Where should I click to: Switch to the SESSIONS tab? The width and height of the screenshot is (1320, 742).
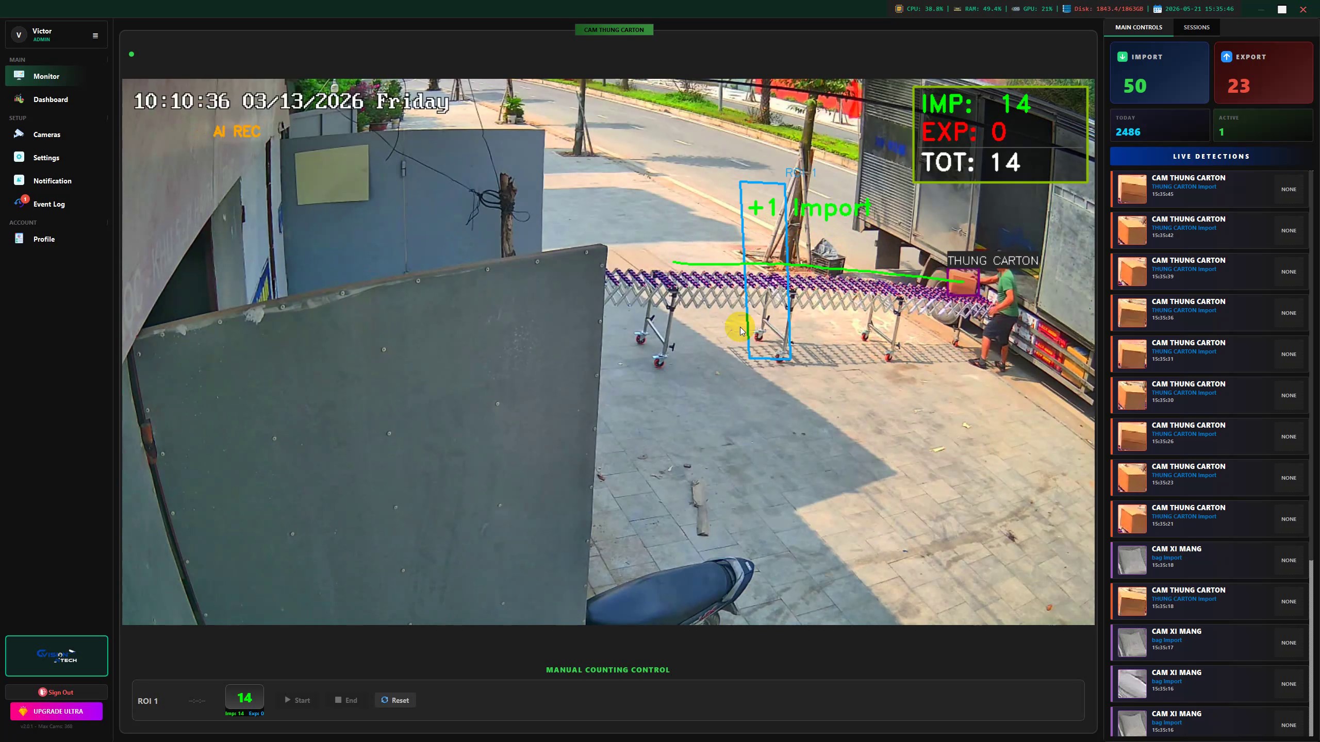click(1196, 27)
